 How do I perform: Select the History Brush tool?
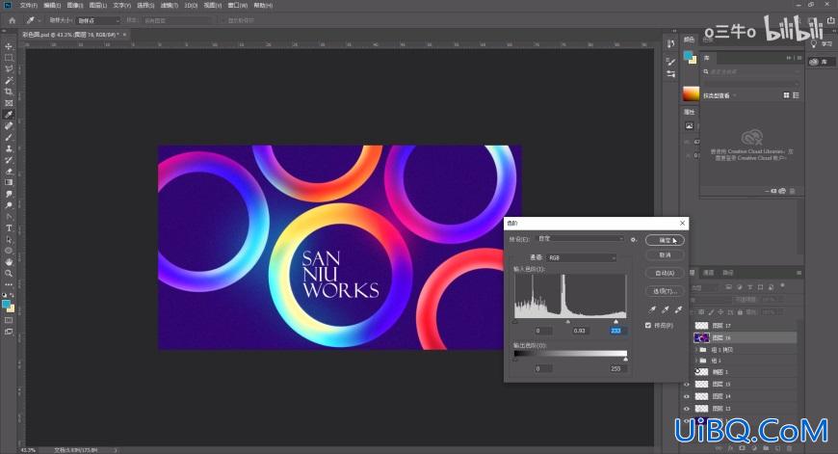coord(9,160)
